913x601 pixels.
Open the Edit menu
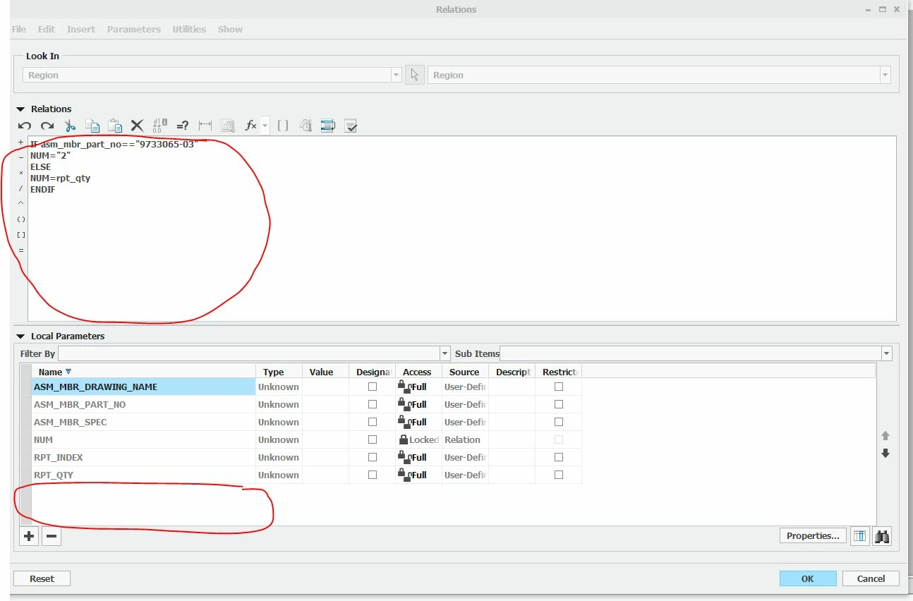pyautogui.click(x=47, y=29)
